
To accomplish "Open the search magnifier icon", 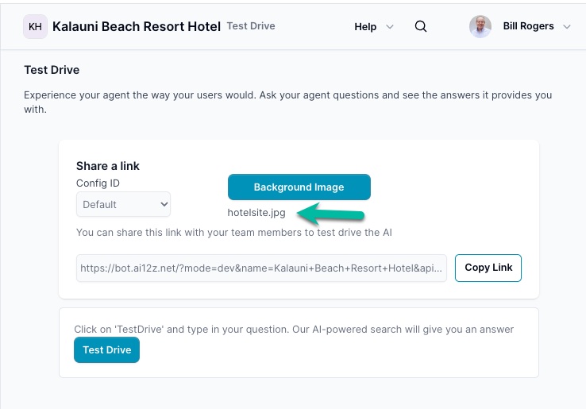I will coord(421,26).
